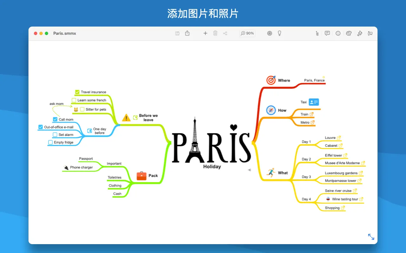The width and height of the screenshot is (406, 253).
Task: Open the Eiffel tower link icon
Action: tap(345, 155)
